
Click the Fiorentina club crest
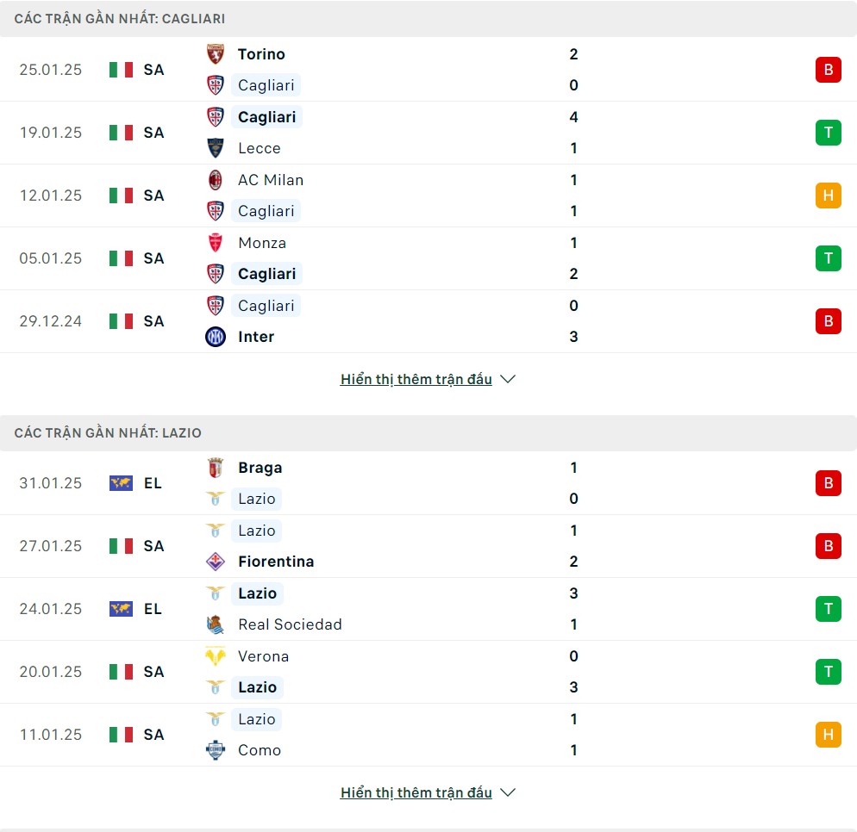click(216, 562)
